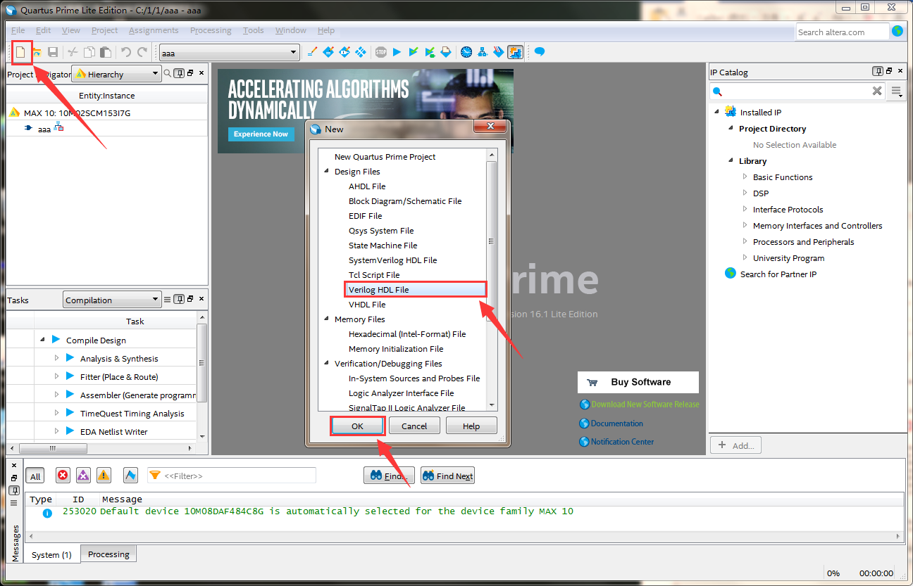This screenshot has height=586, width=913.
Task: Toggle the red error messages filter
Action: pos(63,476)
